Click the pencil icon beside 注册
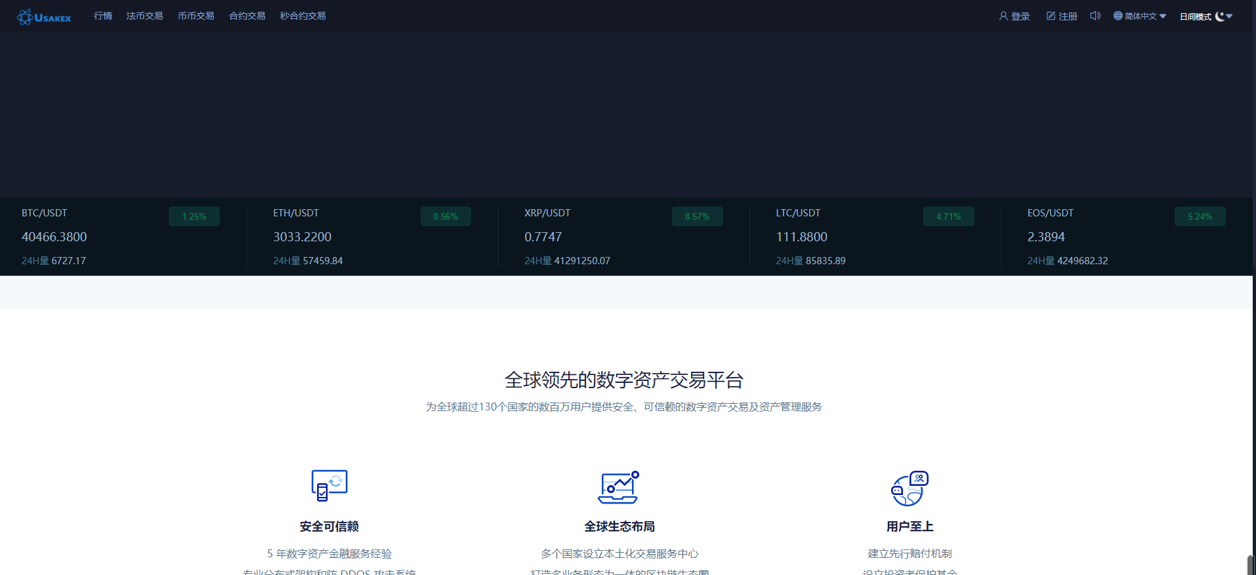 click(x=1051, y=16)
